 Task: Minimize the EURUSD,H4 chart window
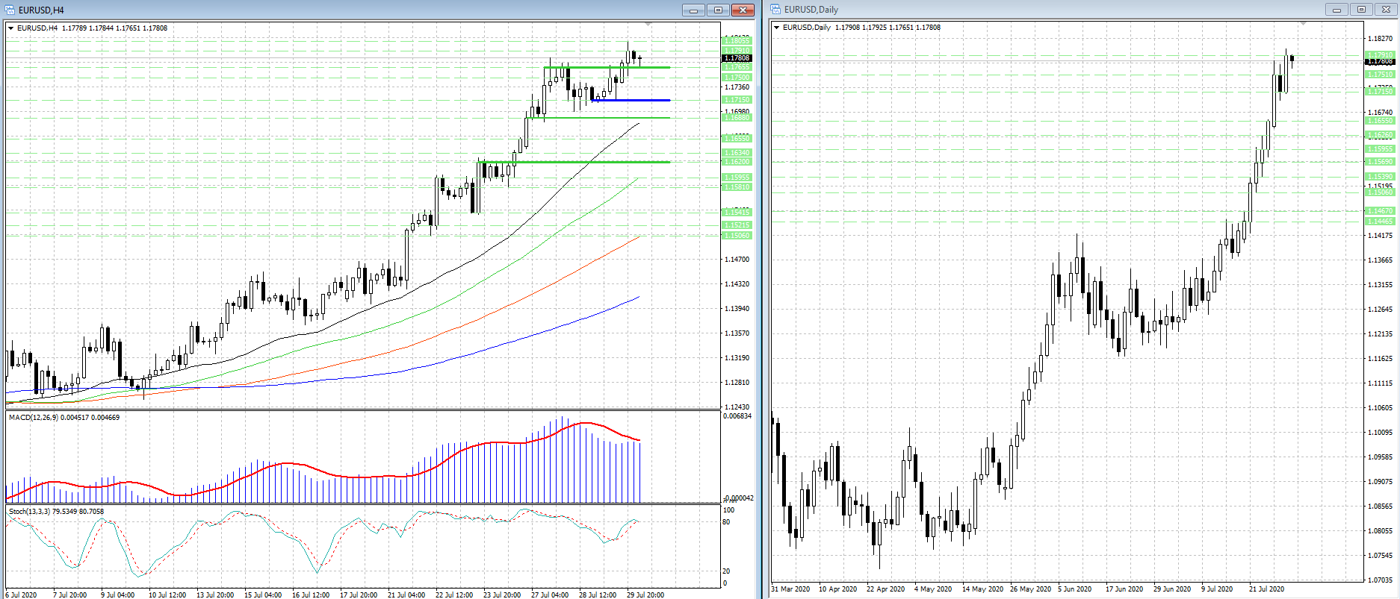693,10
